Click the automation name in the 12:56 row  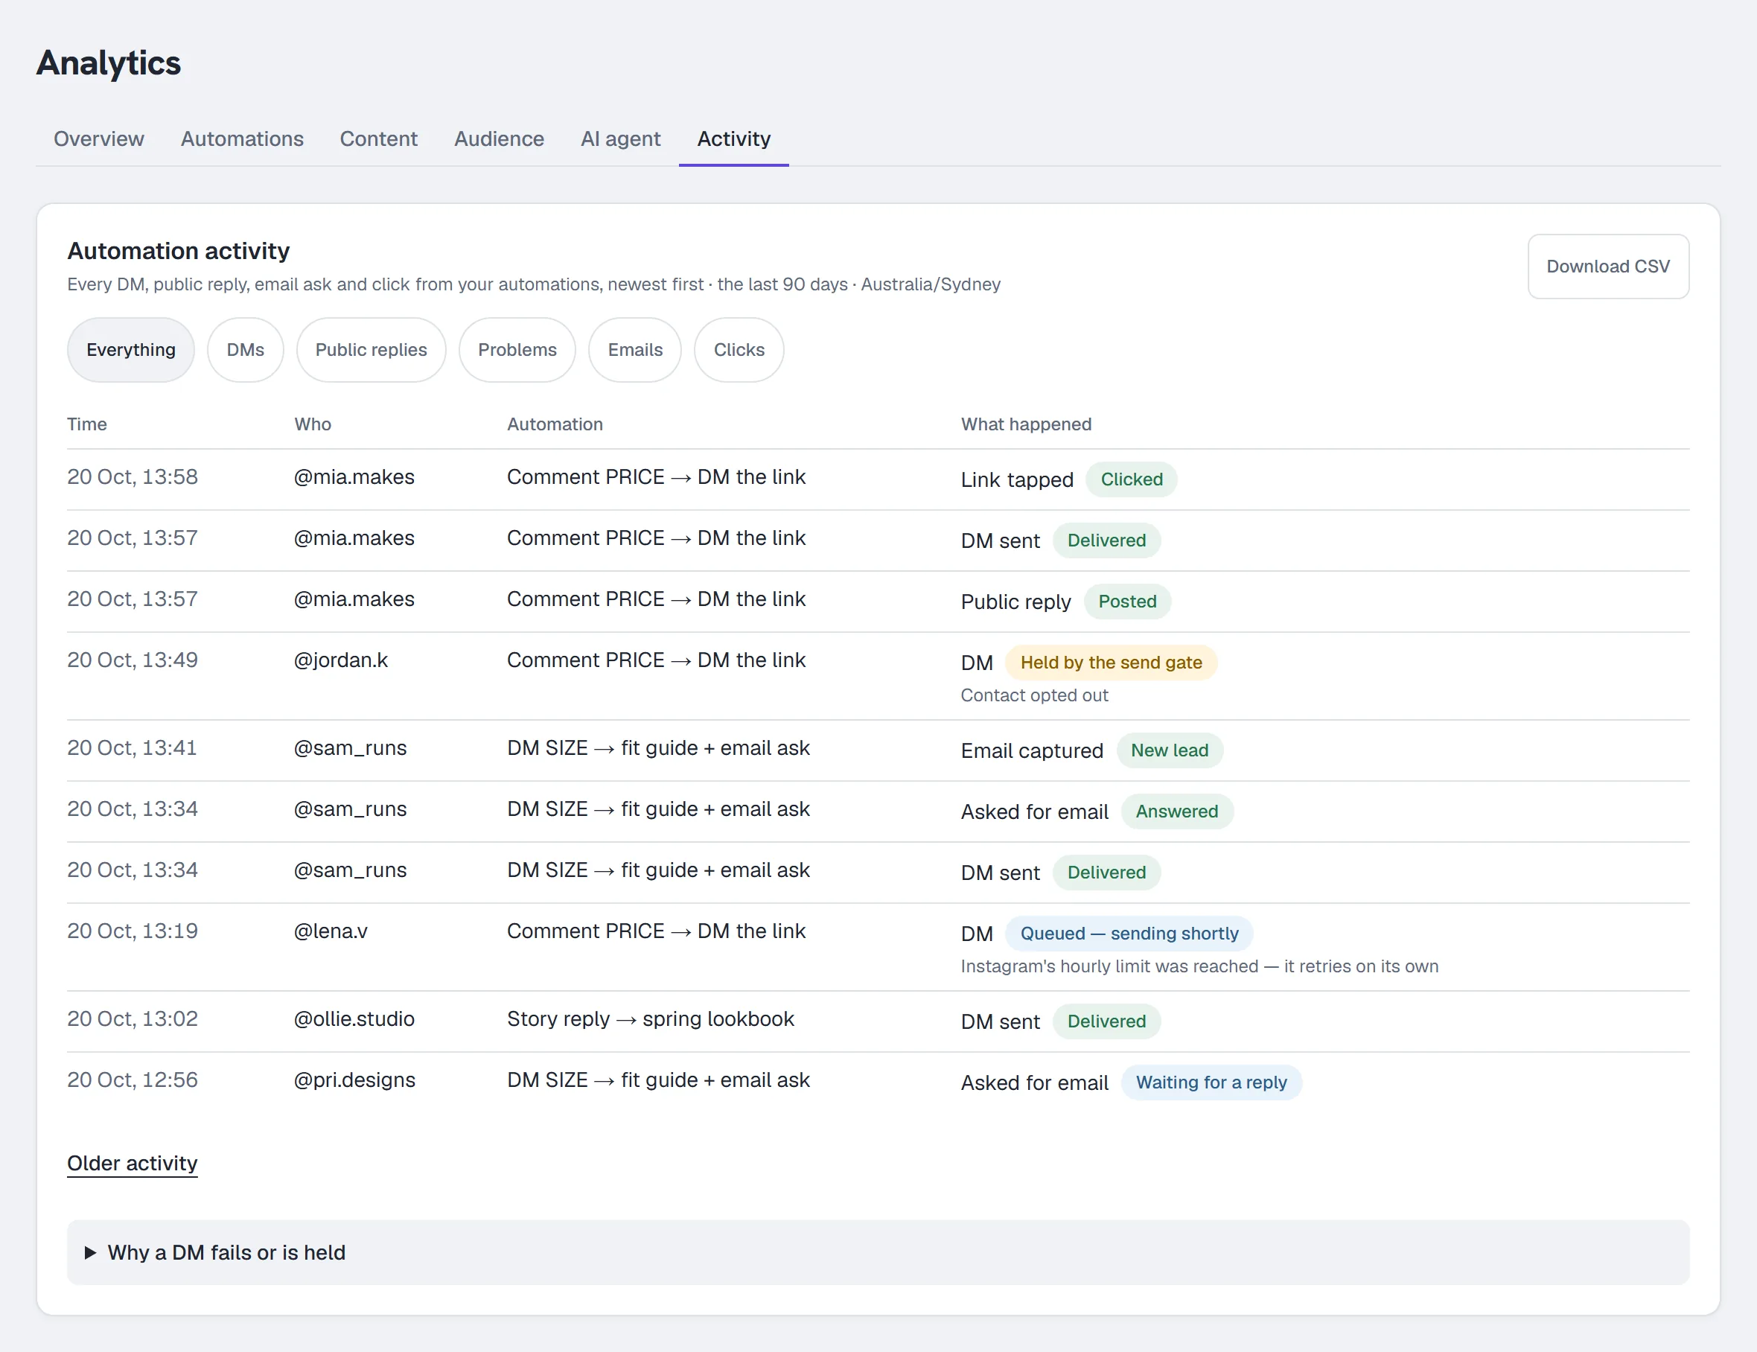pos(658,1080)
